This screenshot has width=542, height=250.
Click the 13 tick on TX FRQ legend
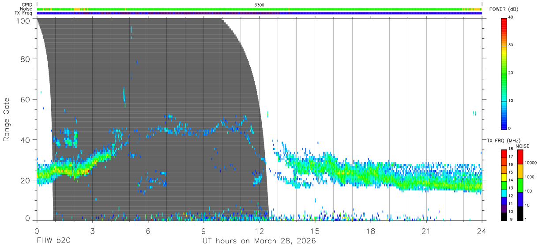coord(511,188)
